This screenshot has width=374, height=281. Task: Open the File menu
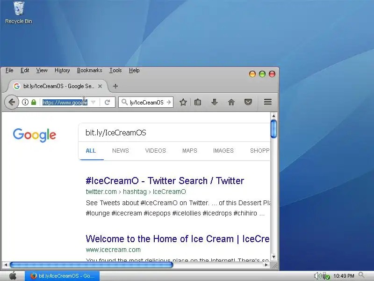pyautogui.click(x=9, y=70)
